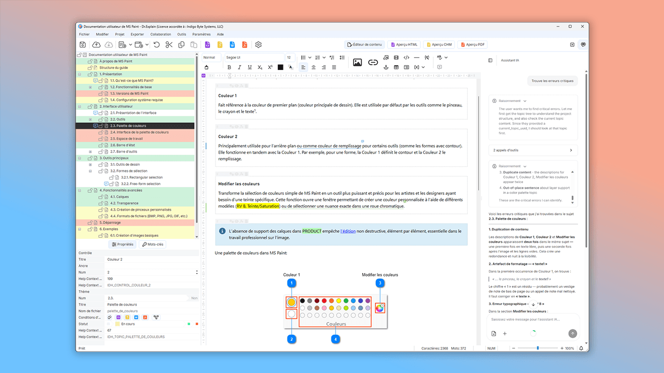Open the Segoe UI font dropdown
The image size is (664, 373).
click(x=254, y=58)
